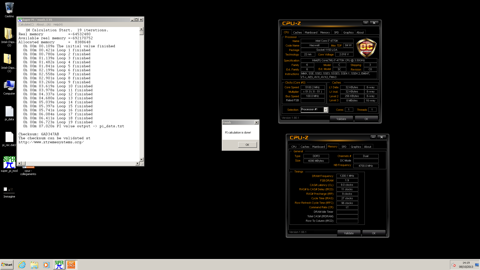Open About tab in top CPU-Z window
The height and width of the screenshot is (270, 480).
click(360, 32)
